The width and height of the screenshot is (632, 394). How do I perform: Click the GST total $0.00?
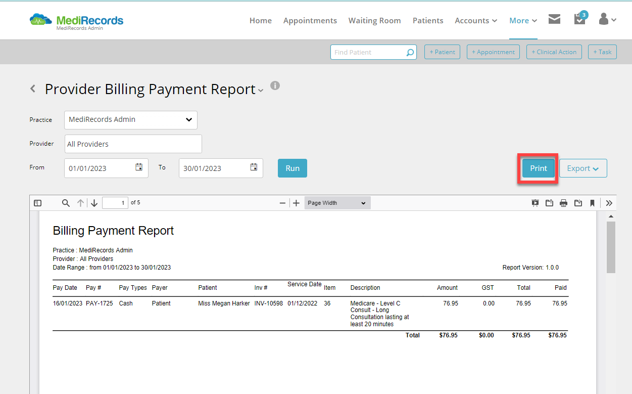click(x=487, y=335)
